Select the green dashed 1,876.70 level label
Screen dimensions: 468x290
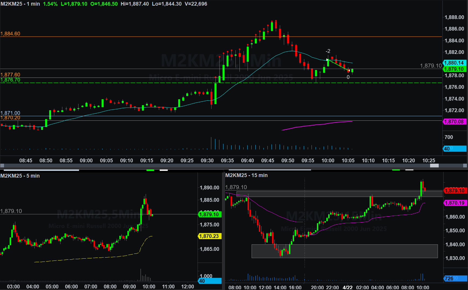(x=10, y=80)
